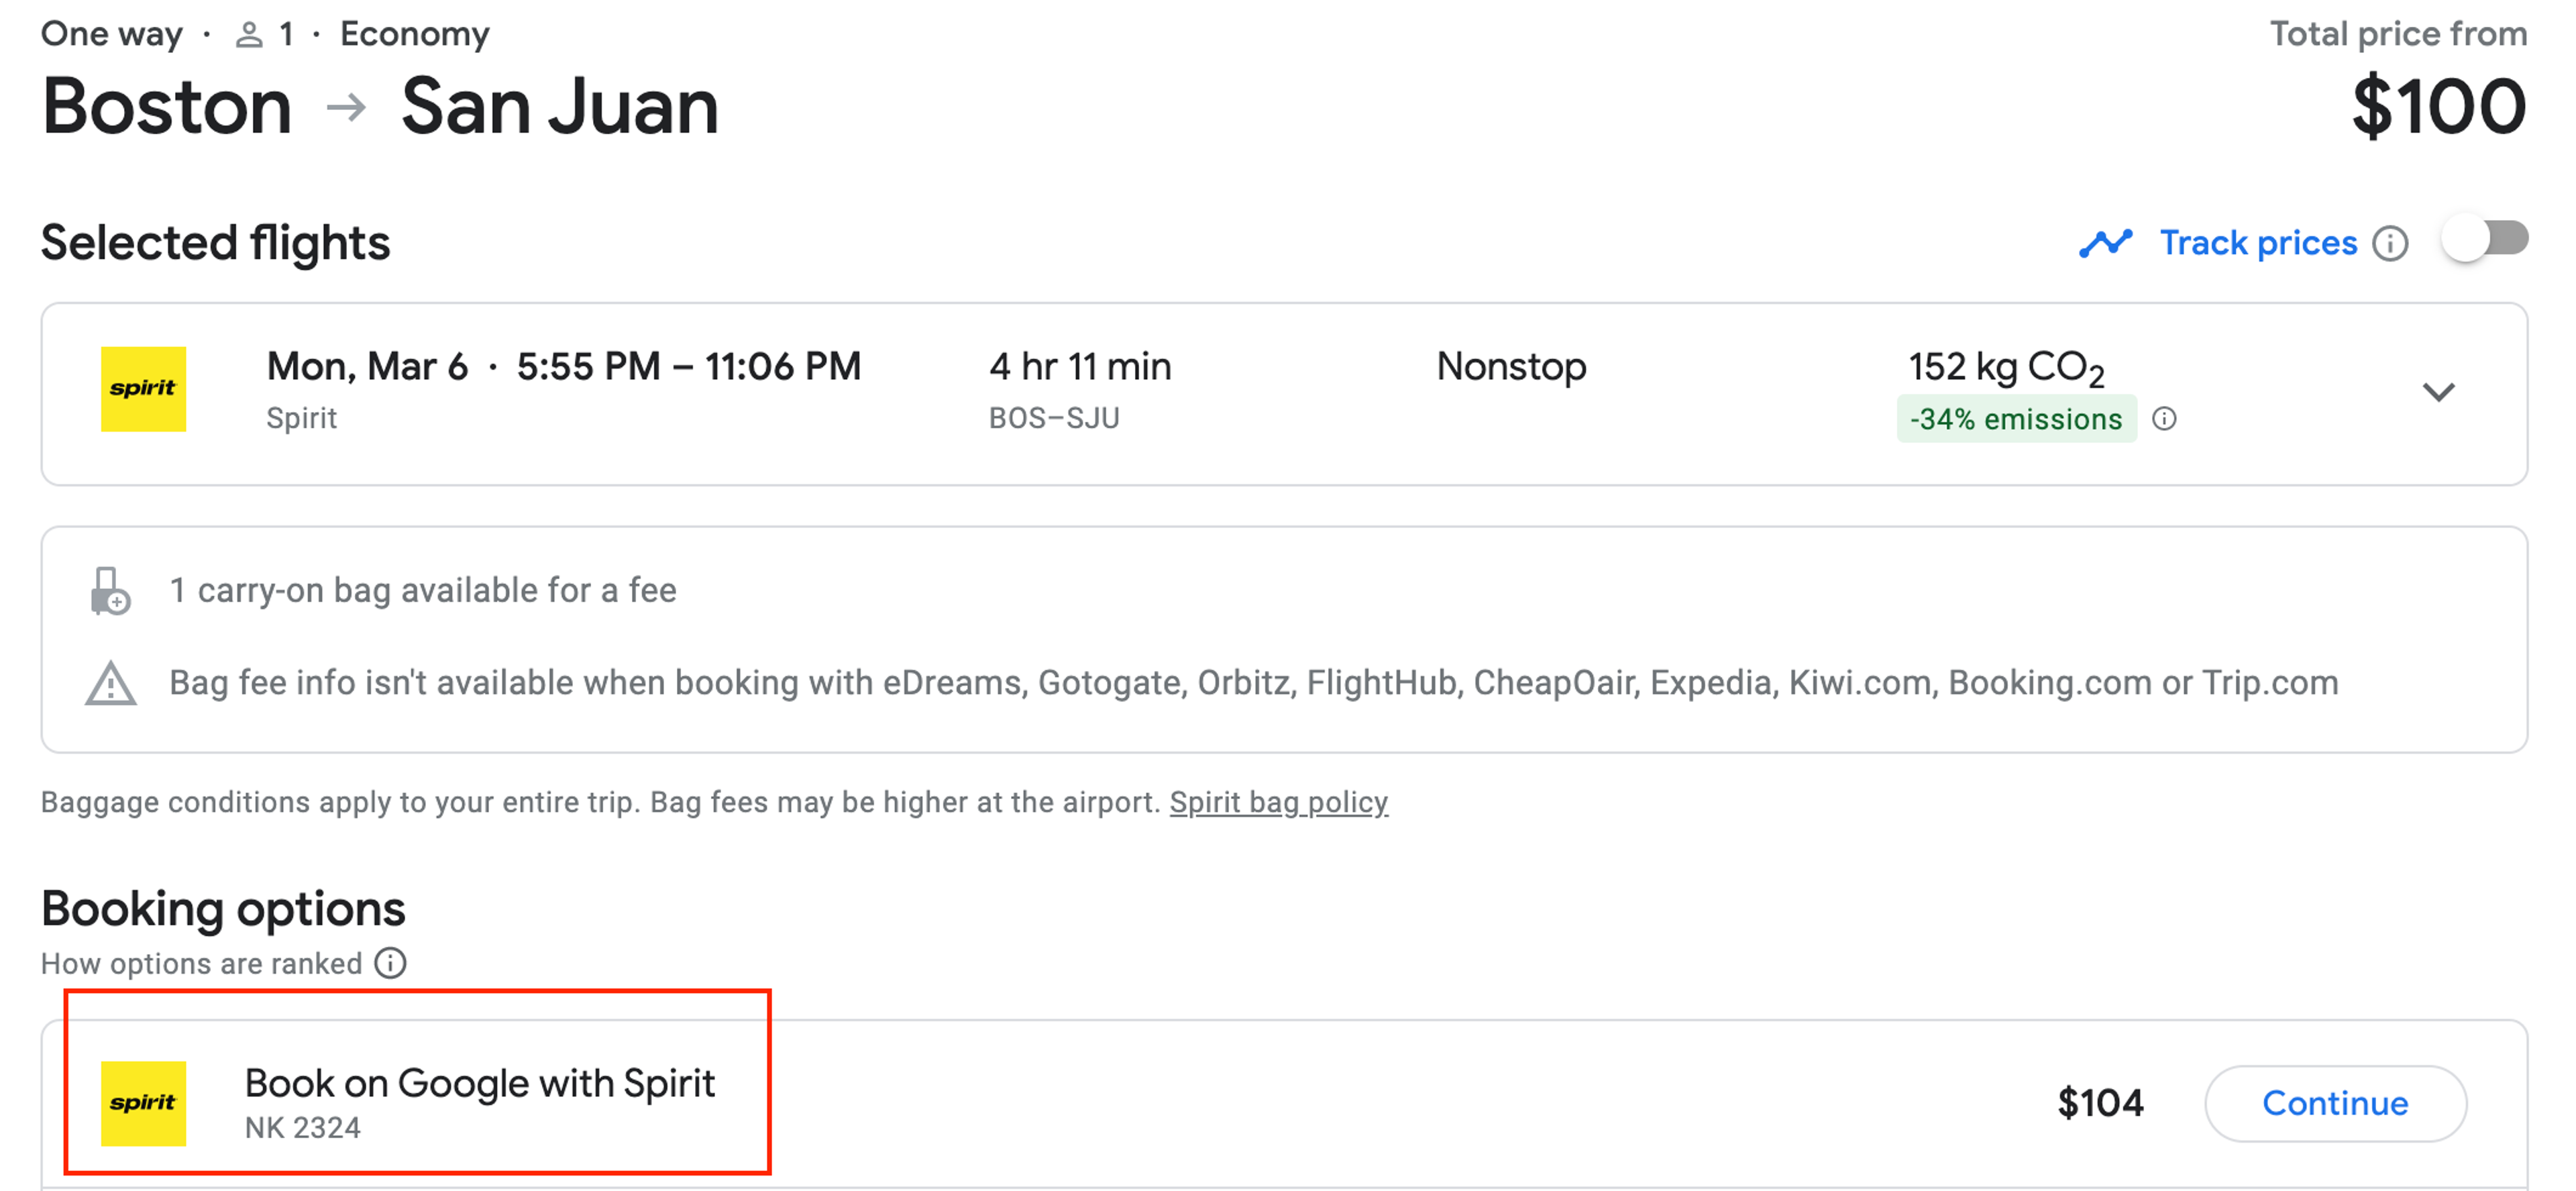The image size is (2576, 1191).
Task: Click the Boston origin heading
Action: coord(167,106)
